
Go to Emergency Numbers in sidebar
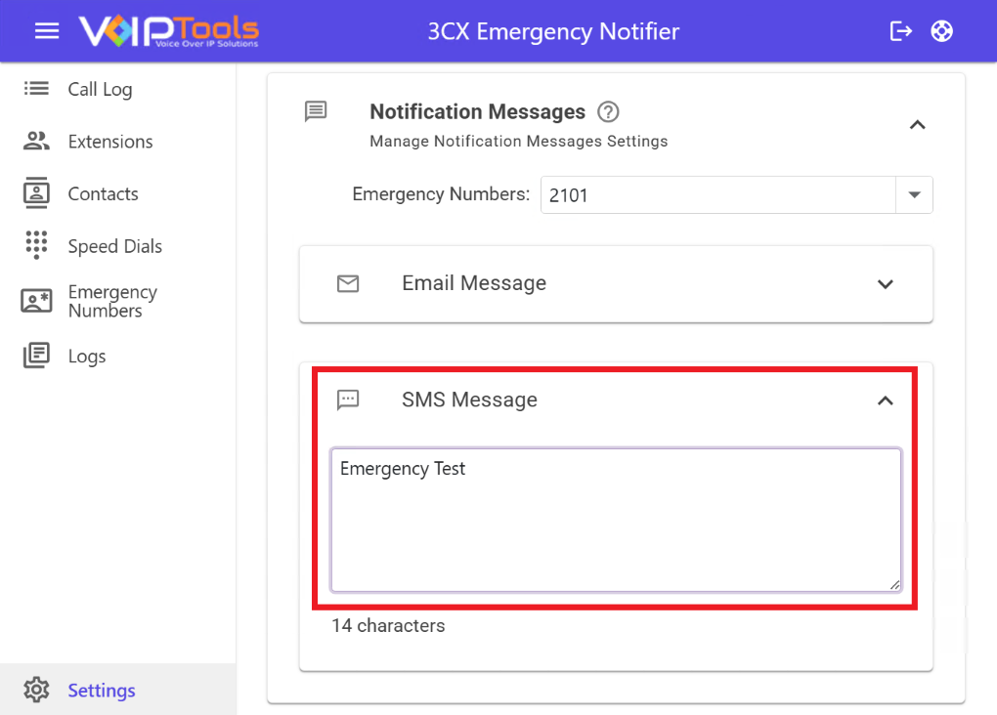coord(111,301)
